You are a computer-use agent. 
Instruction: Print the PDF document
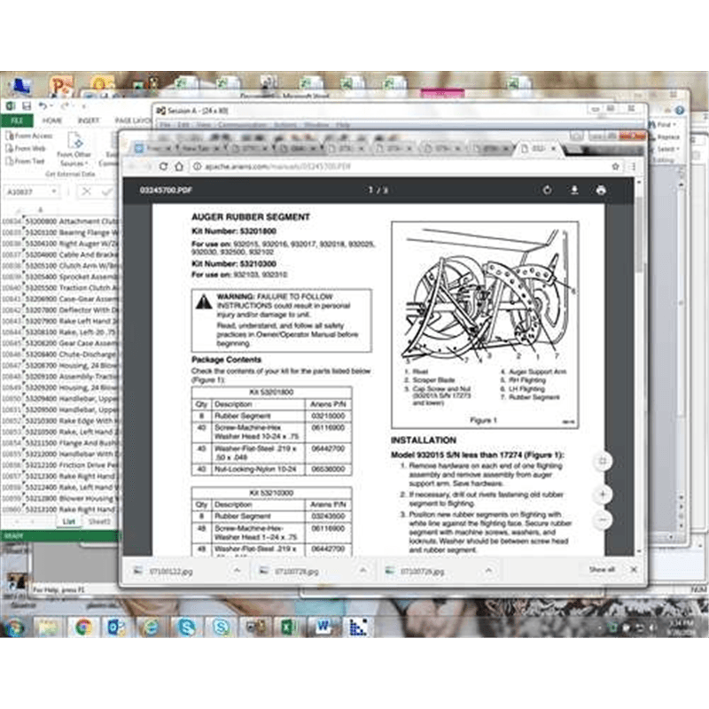pos(601,191)
